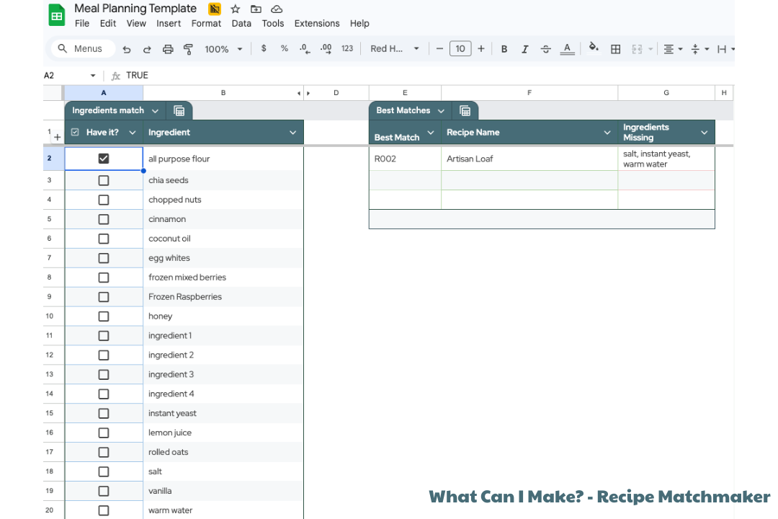Click the font size field
This screenshot has height=519, width=778.
pos(460,49)
